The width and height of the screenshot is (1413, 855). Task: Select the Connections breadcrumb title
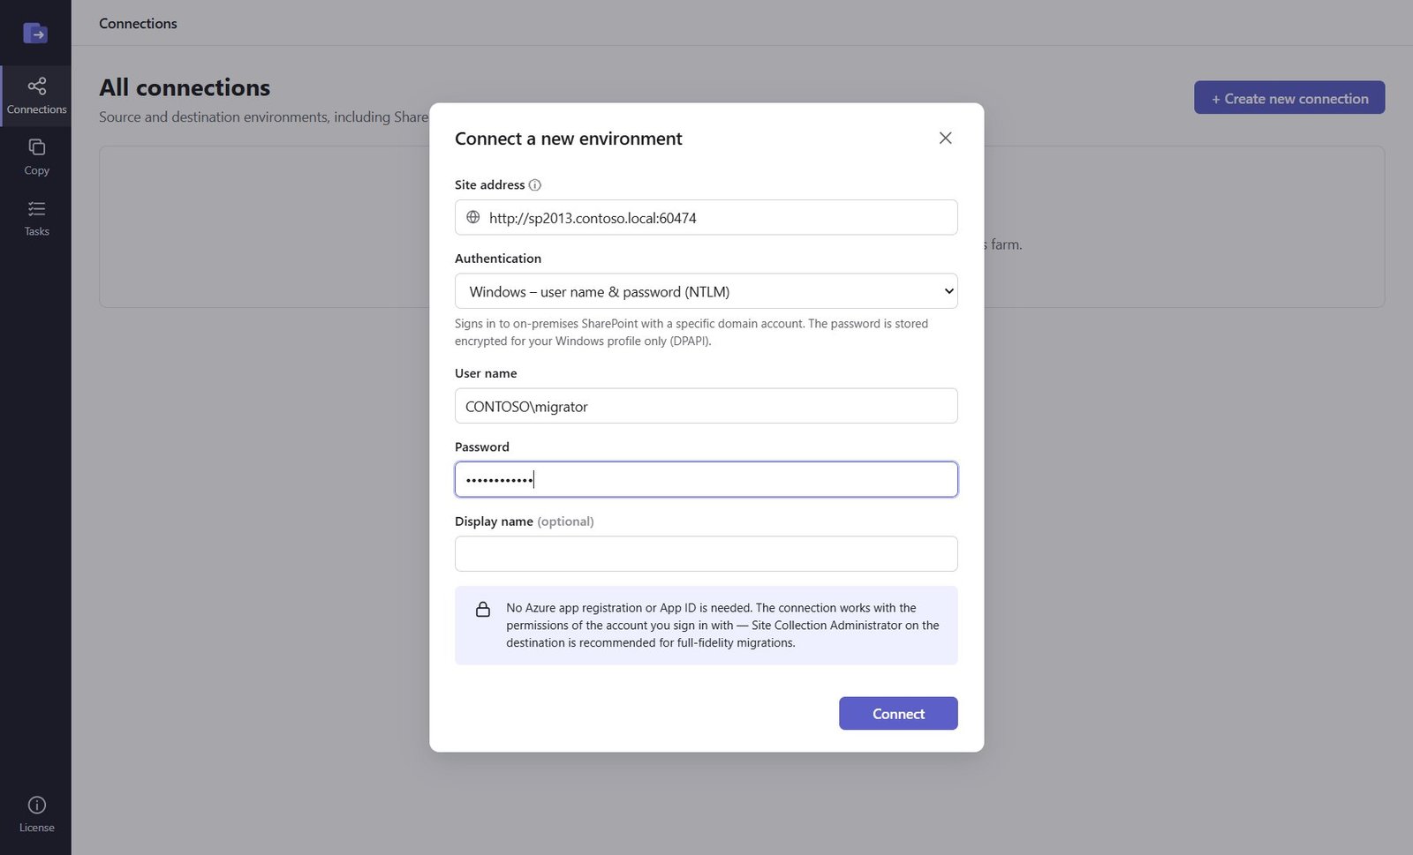coord(138,24)
